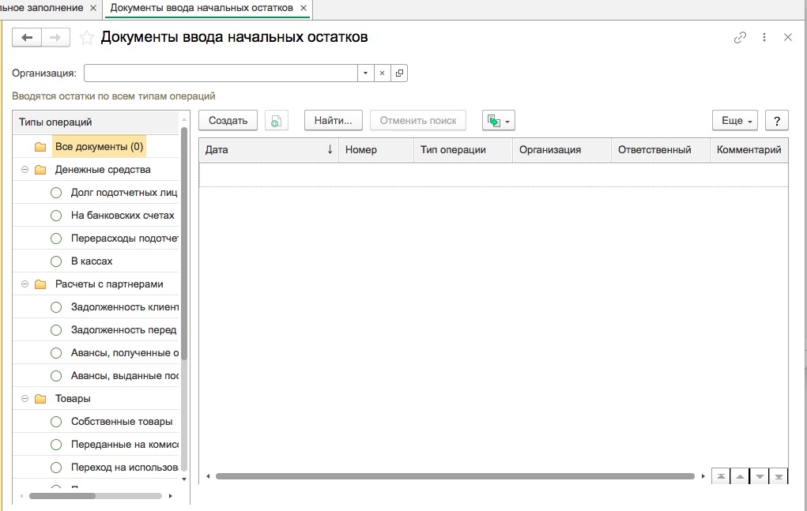
Task: Select the На банковских счетах operation type
Action: click(x=123, y=216)
